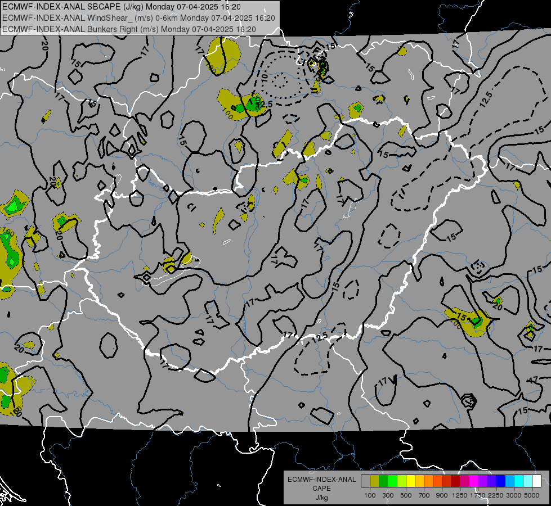Screen dimensions: 551x506
Task: Click the 500 tick label in legend
Action: pyautogui.click(x=406, y=495)
